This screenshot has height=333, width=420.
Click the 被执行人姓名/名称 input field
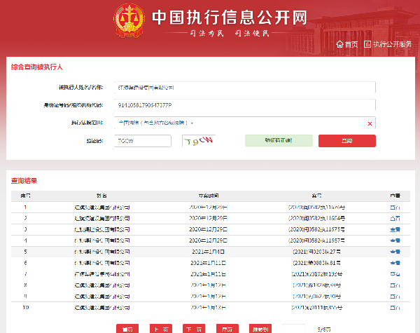coord(244,88)
